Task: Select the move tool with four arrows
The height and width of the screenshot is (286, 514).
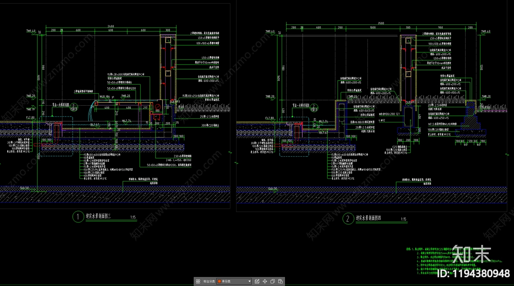Action: tap(265, 281)
